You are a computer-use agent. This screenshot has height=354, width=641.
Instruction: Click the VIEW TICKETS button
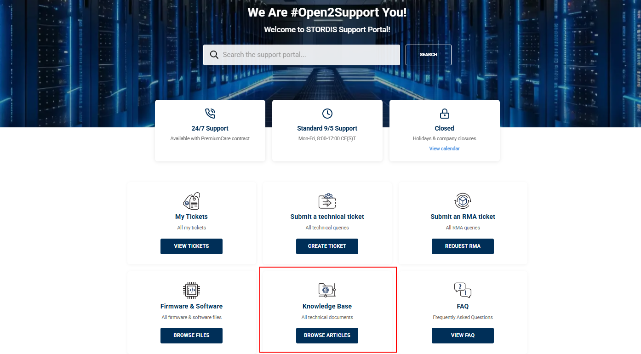191,246
